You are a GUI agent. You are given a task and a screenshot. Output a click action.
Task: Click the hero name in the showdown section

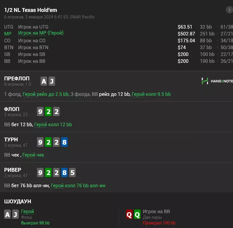(x=27, y=211)
